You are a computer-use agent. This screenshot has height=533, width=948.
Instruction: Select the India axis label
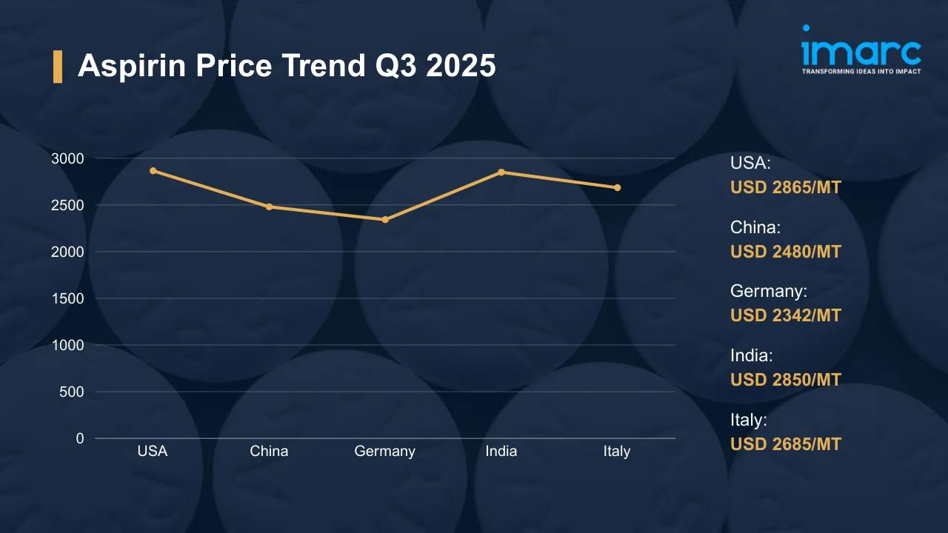501,451
